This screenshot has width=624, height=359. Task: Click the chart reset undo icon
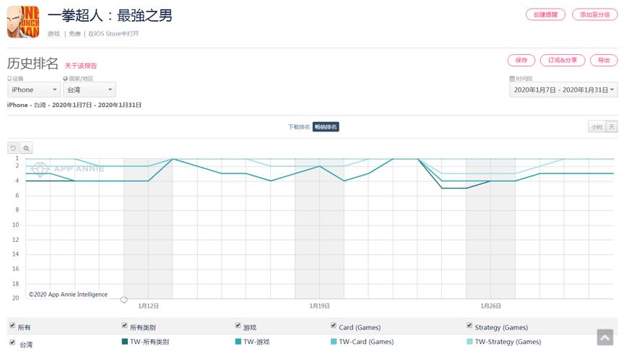coord(14,148)
